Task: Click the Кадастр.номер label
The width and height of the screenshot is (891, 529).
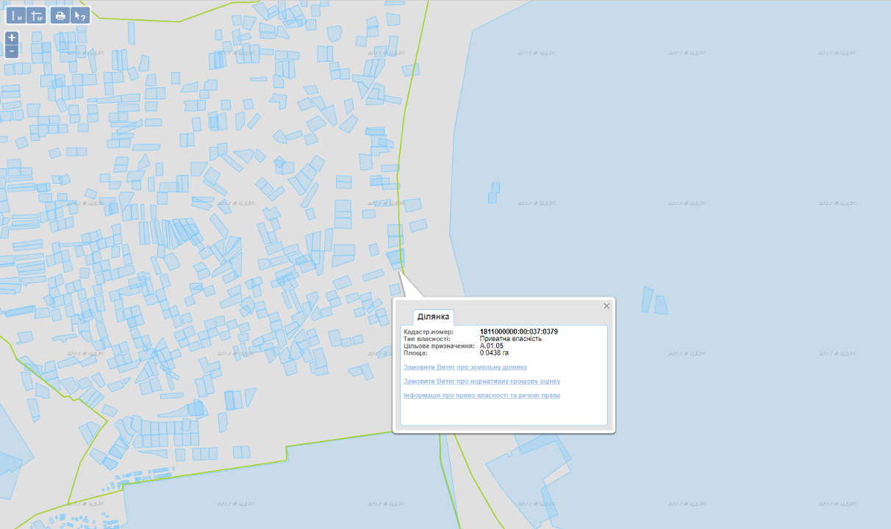Action: [x=429, y=332]
